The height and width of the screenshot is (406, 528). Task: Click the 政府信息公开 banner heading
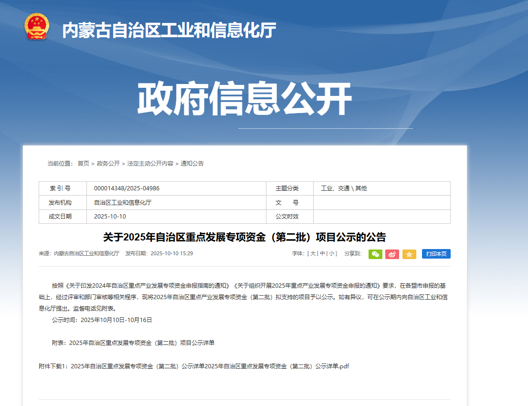point(244,99)
